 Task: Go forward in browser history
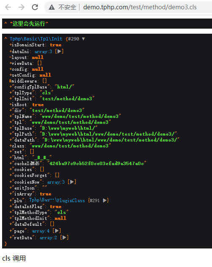21,7
